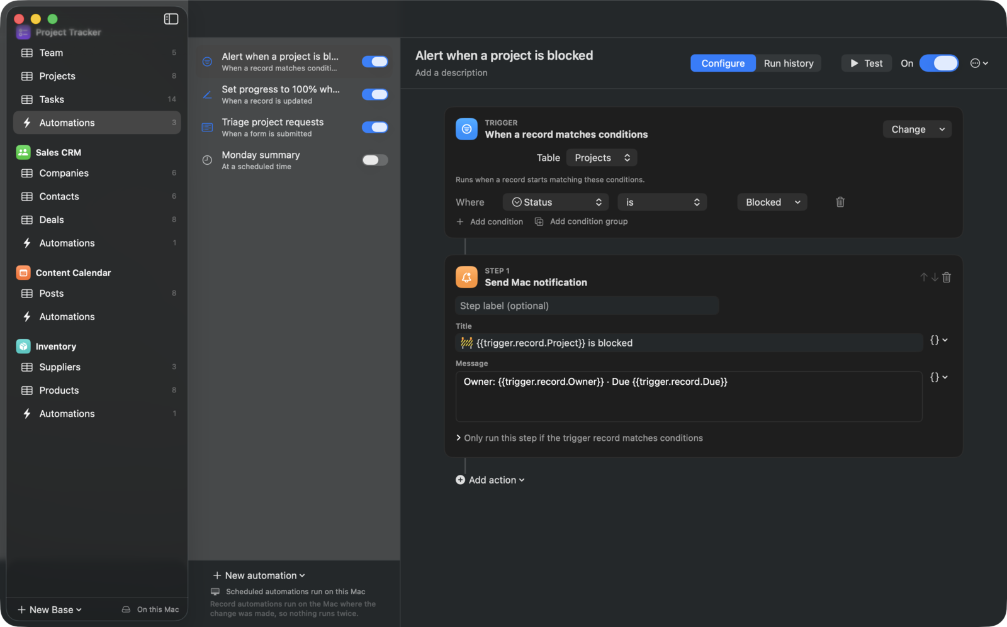This screenshot has height=627, width=1007.
Task: Click the Add condition group icon
Action: 539,221
